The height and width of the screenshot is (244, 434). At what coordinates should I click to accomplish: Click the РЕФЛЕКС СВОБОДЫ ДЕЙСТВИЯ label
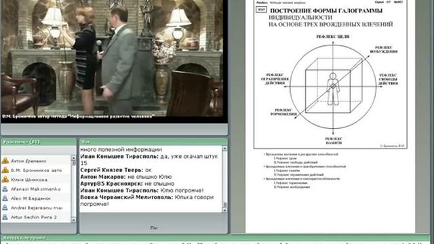click(x=388, y=79)
